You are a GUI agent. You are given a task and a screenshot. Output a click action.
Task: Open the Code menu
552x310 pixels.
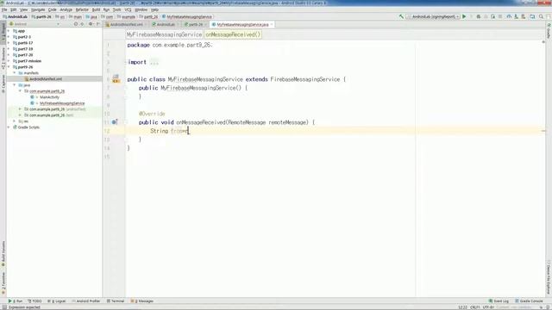point(52,9)
